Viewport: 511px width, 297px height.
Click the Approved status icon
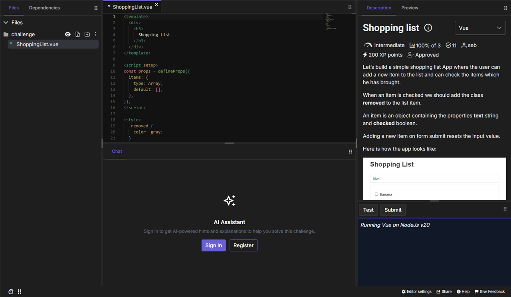(x=410, y=55)
